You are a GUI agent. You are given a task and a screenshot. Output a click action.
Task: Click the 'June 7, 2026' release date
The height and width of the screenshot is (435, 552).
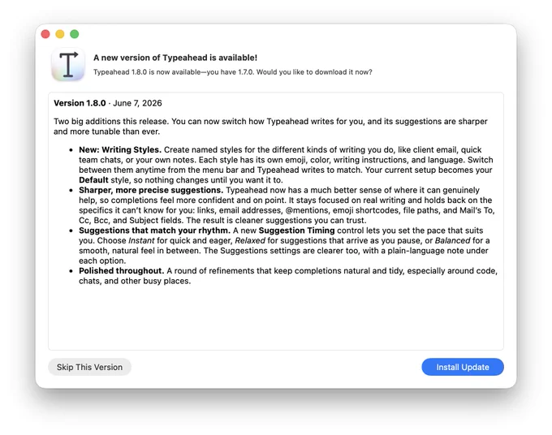137,103
